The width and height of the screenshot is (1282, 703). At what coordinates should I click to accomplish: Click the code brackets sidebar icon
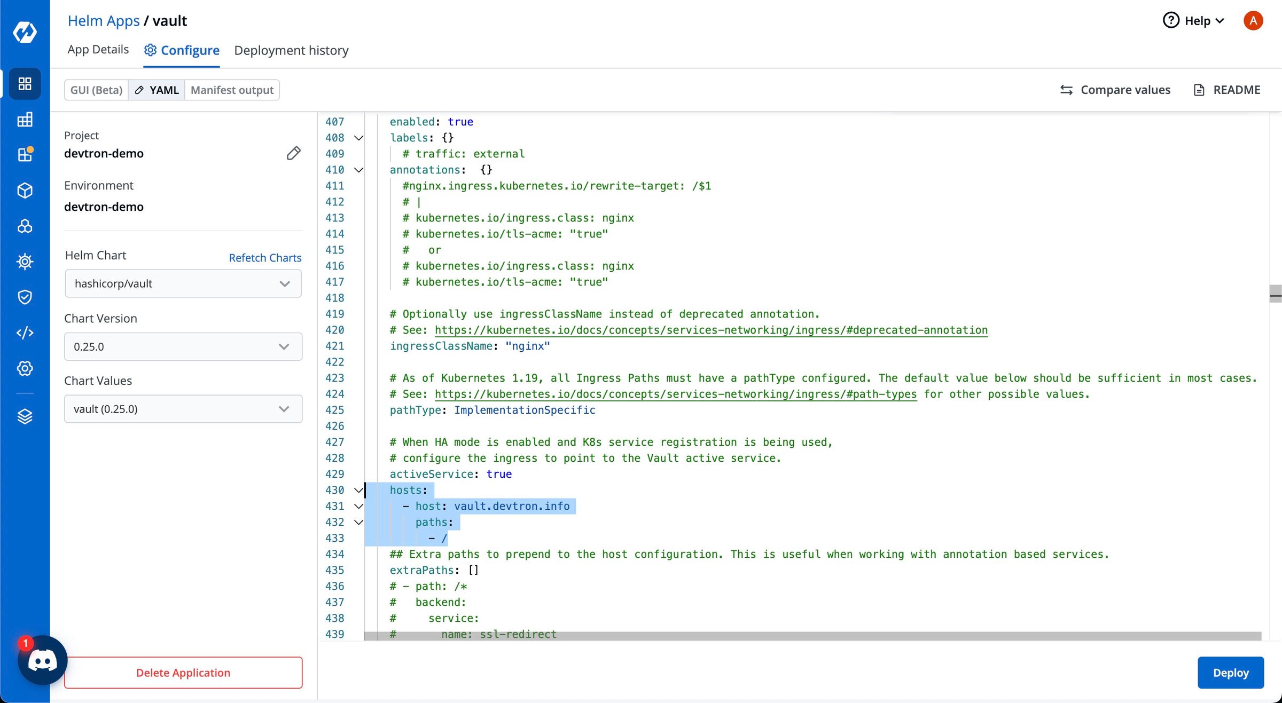click(25, 333)
